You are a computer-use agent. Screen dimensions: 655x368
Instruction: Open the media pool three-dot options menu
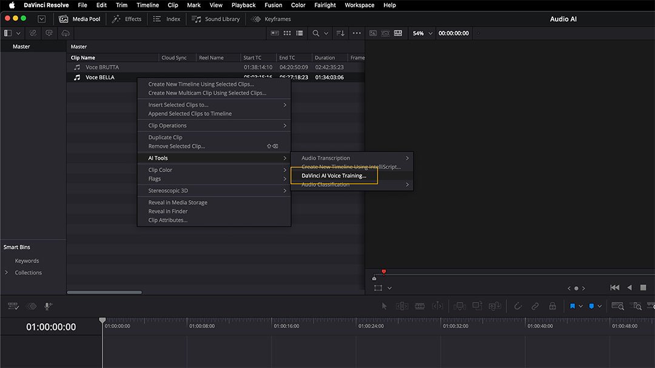[357, 33]
